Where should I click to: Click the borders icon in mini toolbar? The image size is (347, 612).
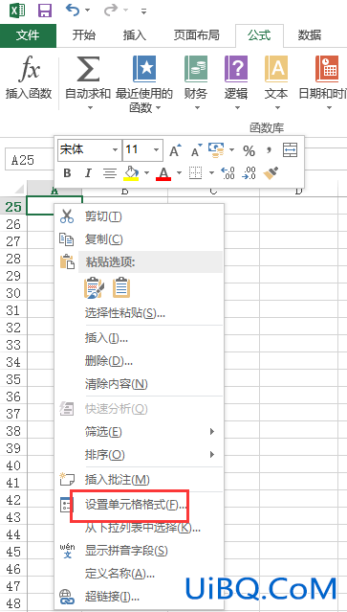click(x=196, y=173)
